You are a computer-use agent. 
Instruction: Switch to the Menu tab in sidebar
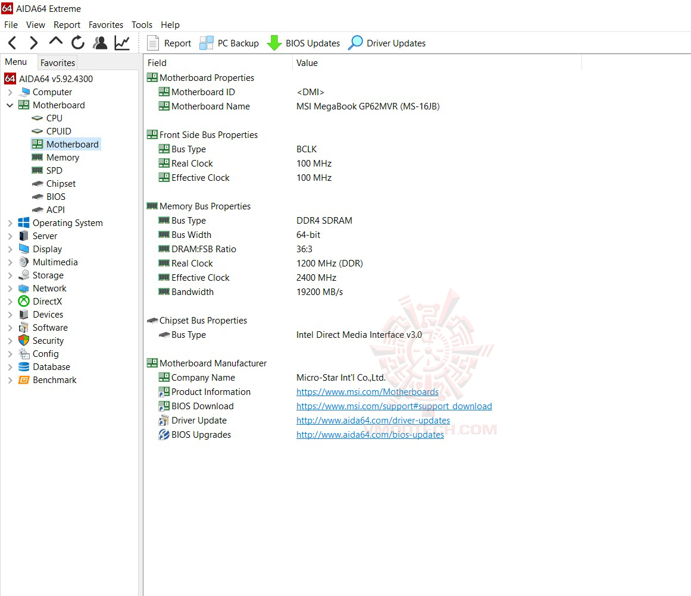coord(16,62)
